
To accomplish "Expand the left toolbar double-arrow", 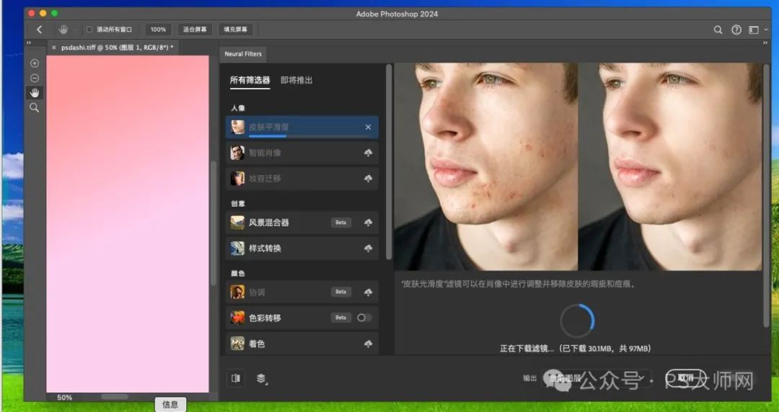I will [29, 44].
